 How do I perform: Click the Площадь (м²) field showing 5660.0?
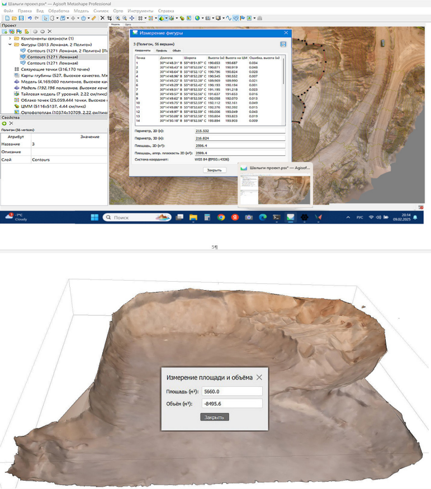point(232,391)
